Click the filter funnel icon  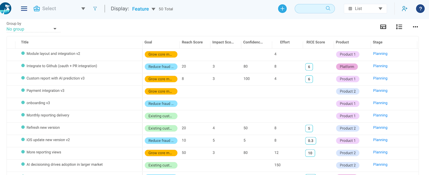point(95,9)
